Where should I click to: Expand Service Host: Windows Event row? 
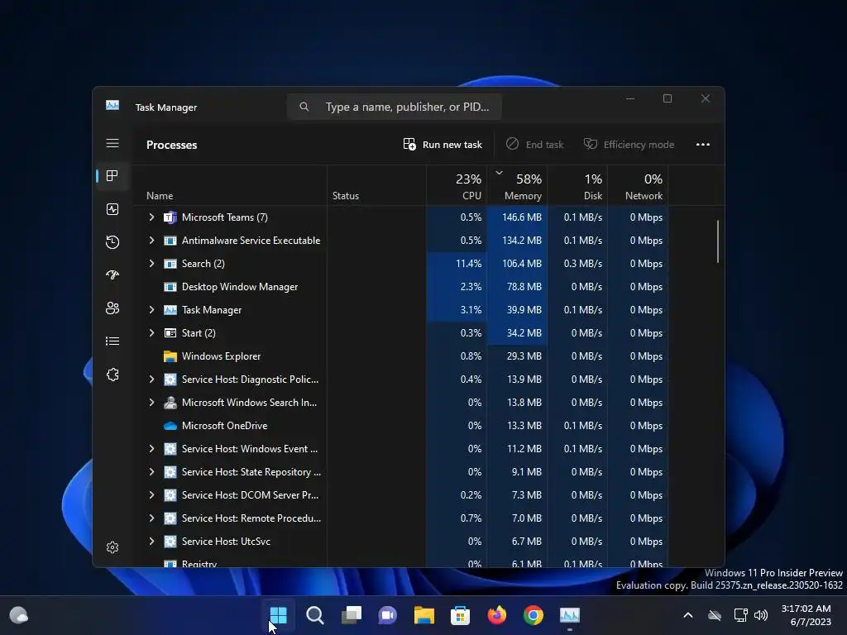pyautogui.click(x=152, y=449)
